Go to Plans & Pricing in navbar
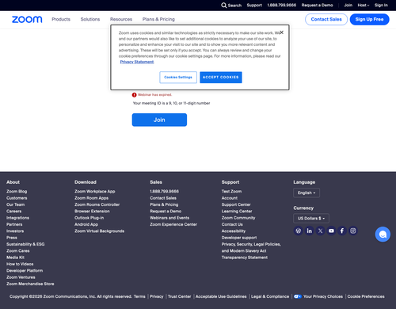 coord(158,19)
